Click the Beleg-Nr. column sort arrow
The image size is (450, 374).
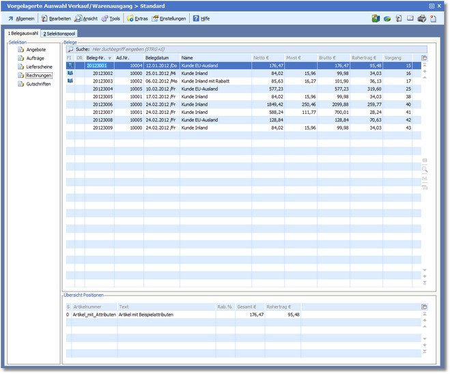[x=110, y=58]
